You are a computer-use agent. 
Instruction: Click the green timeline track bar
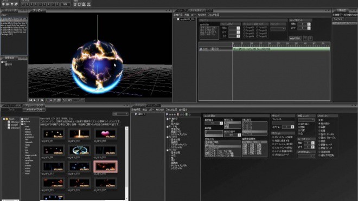[x=281, y=49]
